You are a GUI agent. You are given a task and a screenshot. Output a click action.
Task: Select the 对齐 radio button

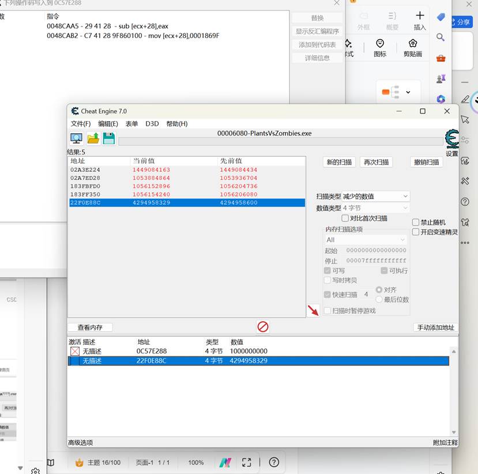click(379, 289)
